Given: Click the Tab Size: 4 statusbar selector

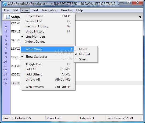Looking at the screenshot, I should click(x=92, y=118).
